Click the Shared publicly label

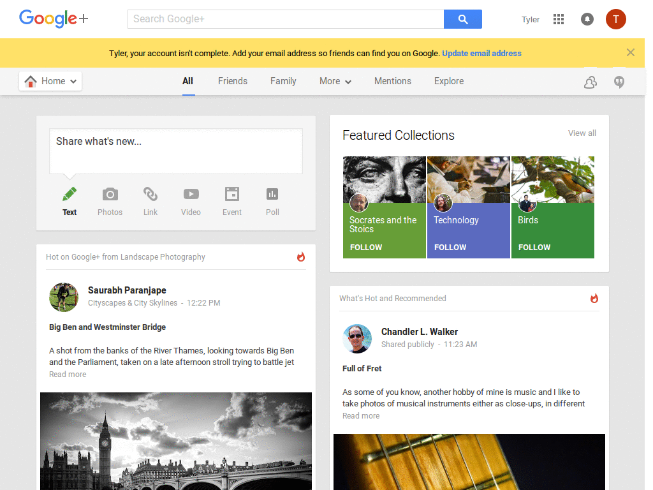pos(407,345)
